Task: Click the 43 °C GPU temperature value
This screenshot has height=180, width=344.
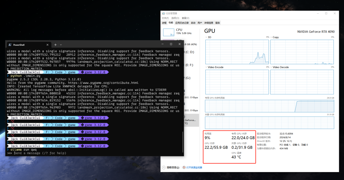Action: (236, 157)
